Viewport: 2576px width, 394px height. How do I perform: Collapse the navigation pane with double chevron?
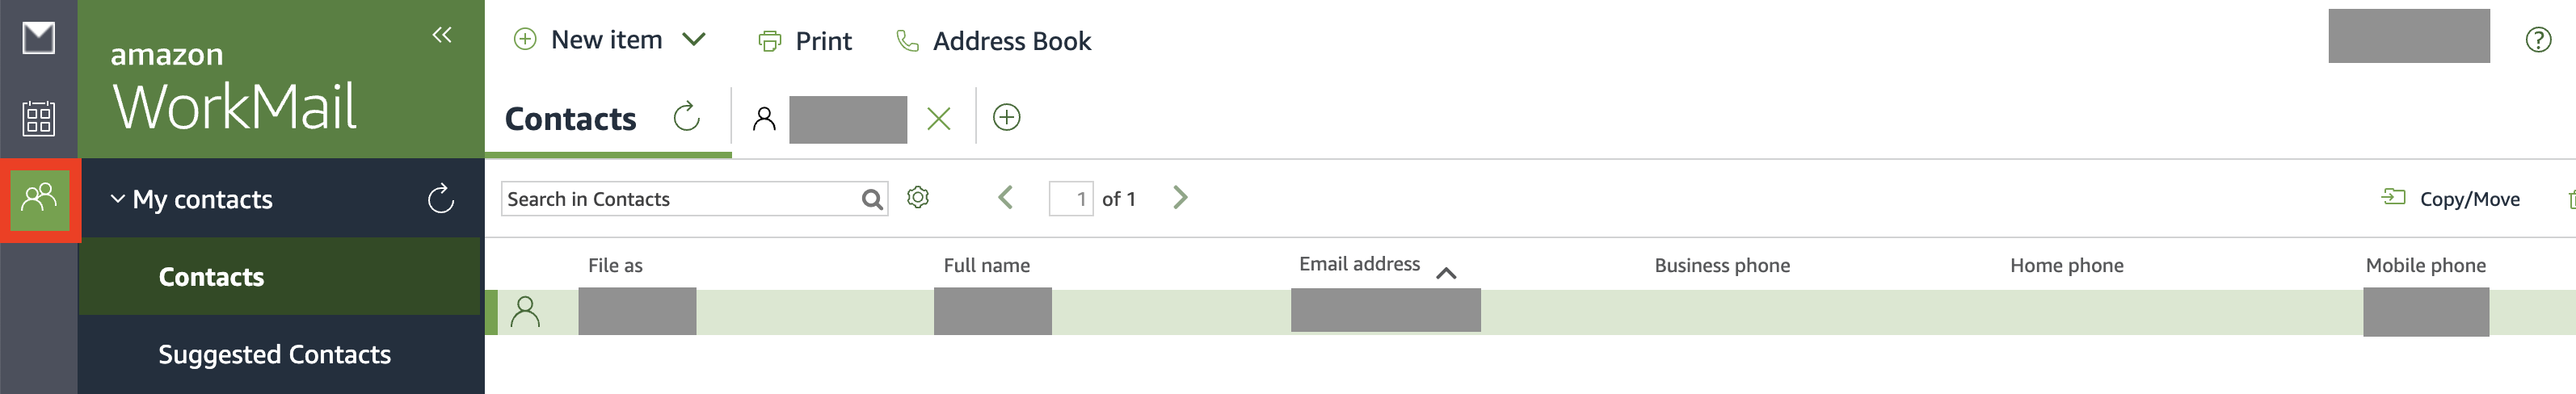(442, 35)
